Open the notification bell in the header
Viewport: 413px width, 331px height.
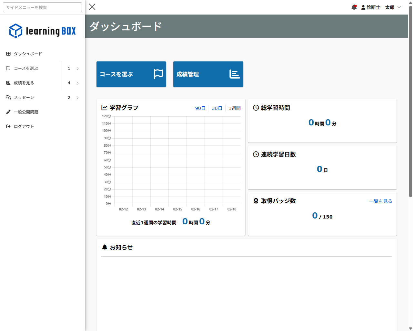[354, 7]
